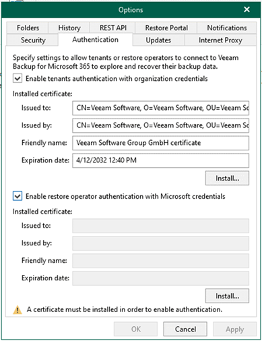Go to the Internet Proxy tab
Viewport: 262px width, 341px height.
[x=220, y=40]
